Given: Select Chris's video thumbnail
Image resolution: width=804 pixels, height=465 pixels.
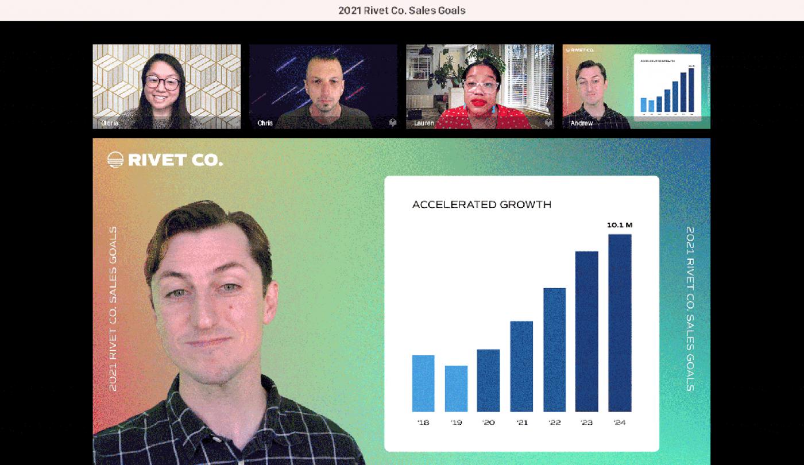Looking at the screenshot, I should click(323, 87).
